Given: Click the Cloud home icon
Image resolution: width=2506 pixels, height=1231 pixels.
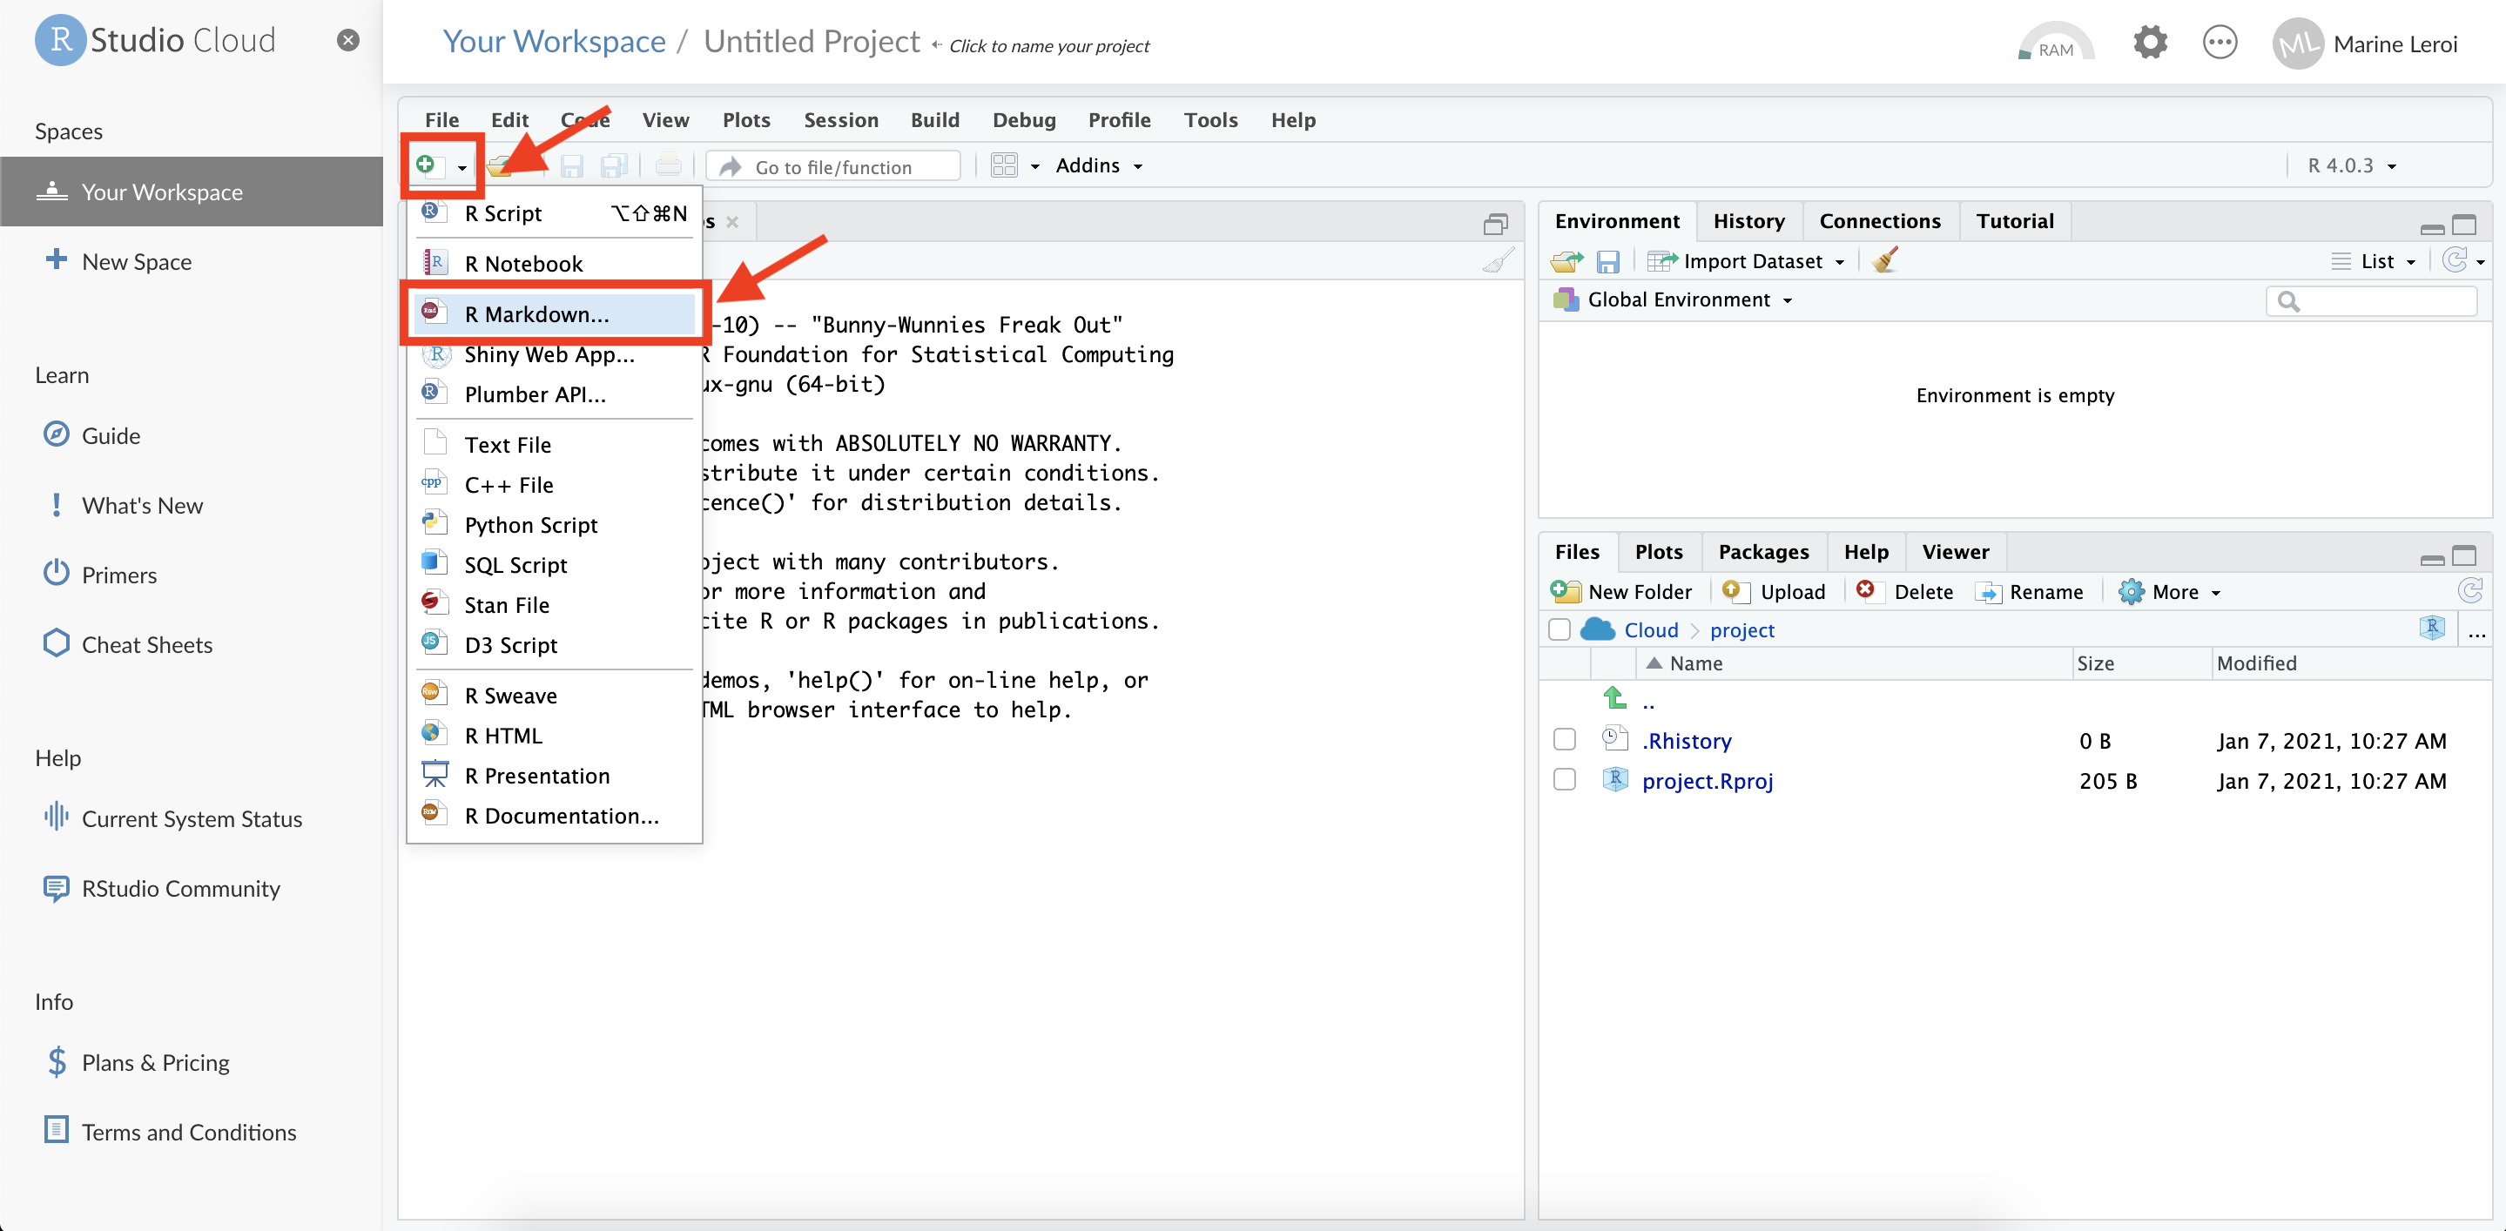Looking at the screenshot, I should [1598, 630].
